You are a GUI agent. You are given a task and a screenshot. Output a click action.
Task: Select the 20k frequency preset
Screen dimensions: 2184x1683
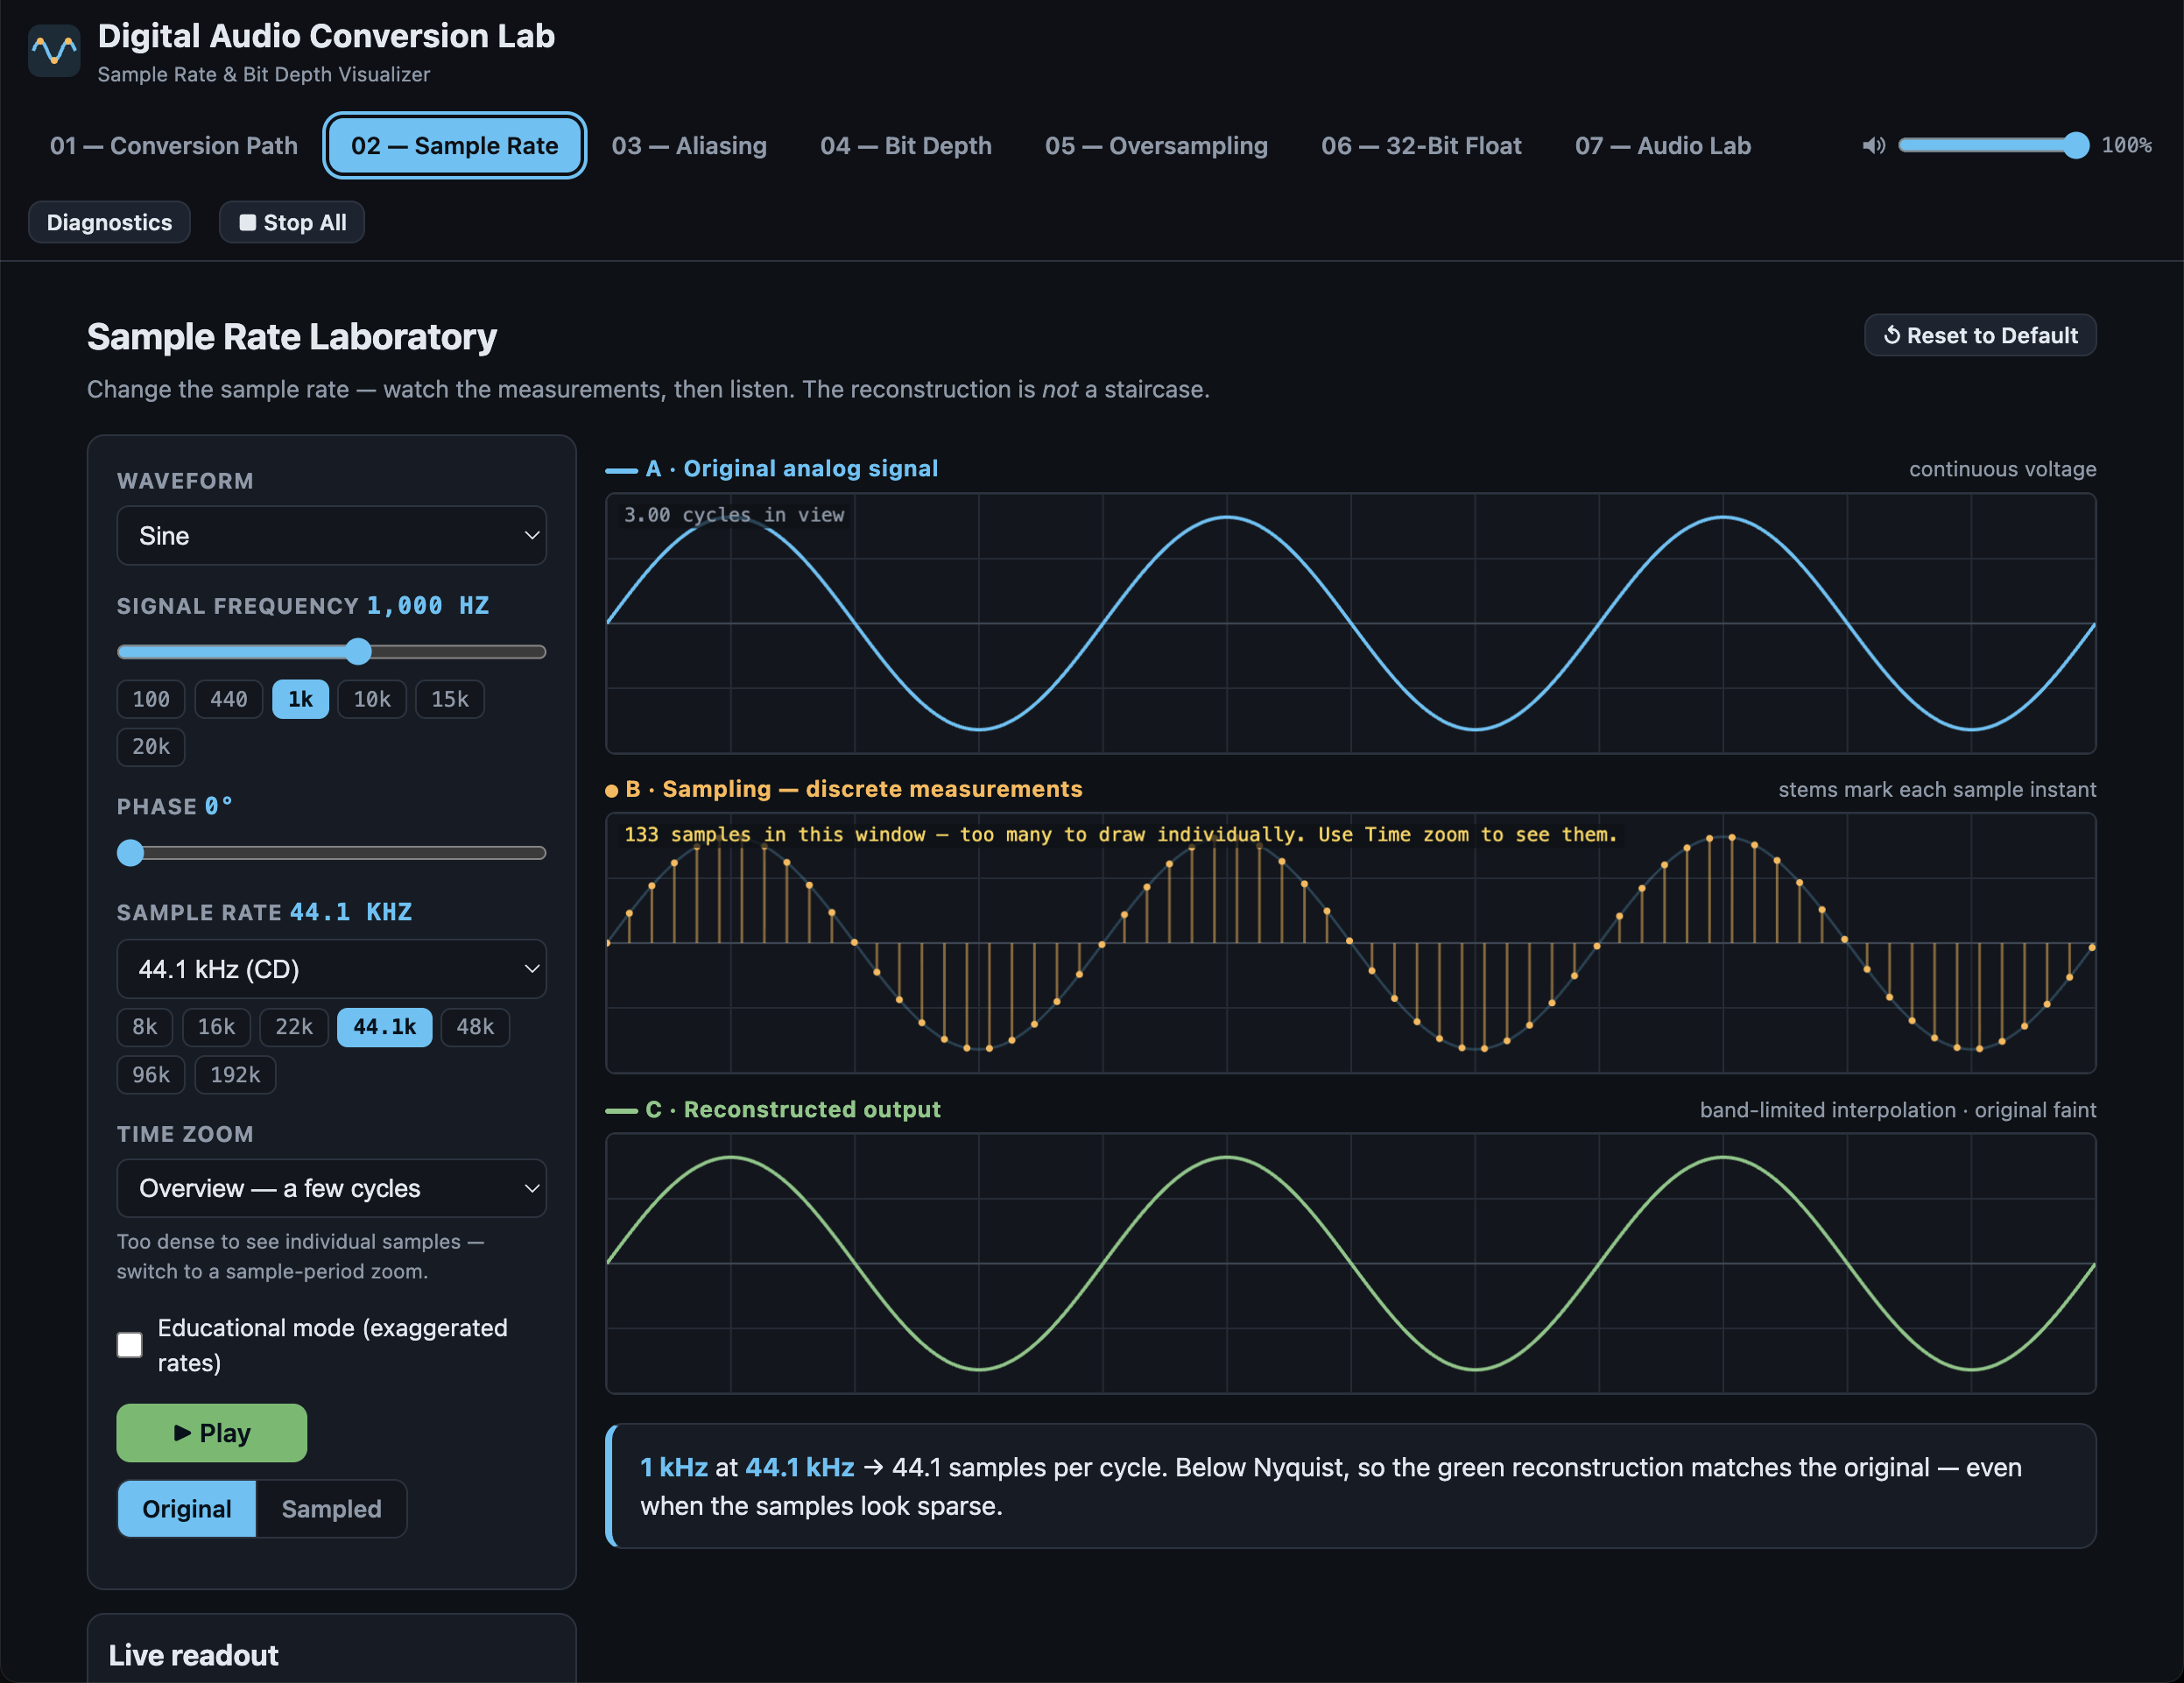pos(151,746)
